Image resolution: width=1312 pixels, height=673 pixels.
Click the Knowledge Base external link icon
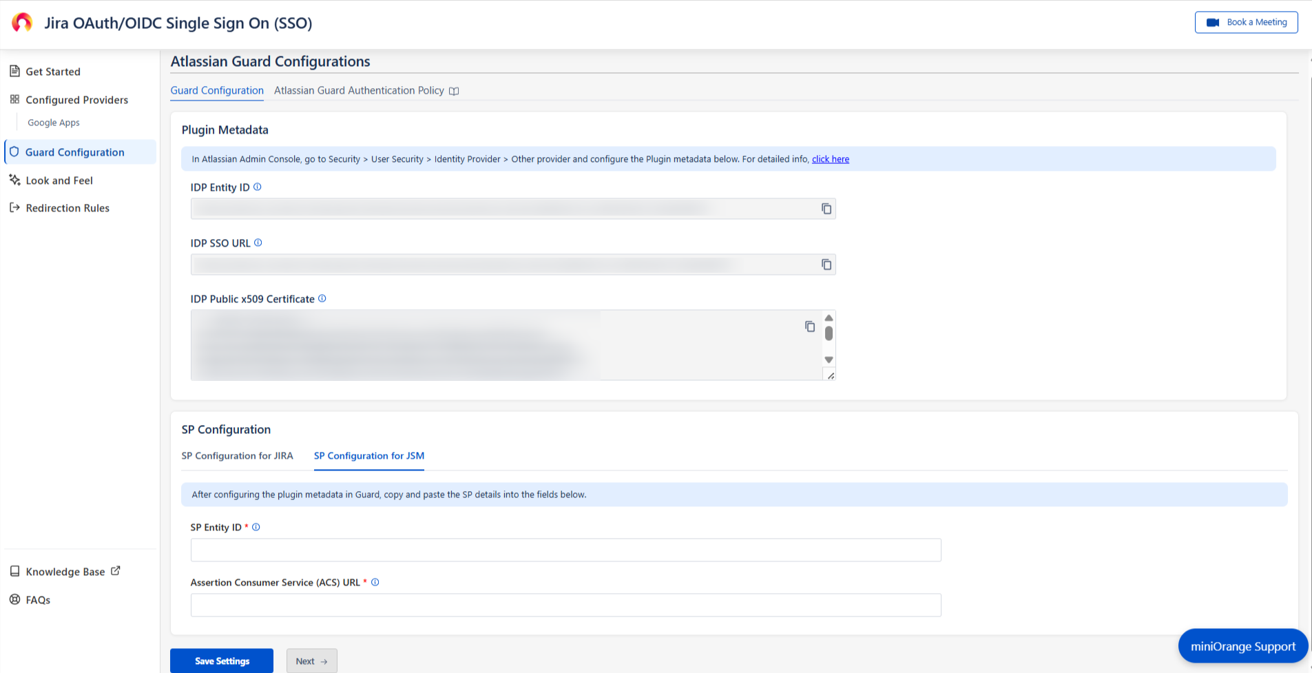pos(116,570)
